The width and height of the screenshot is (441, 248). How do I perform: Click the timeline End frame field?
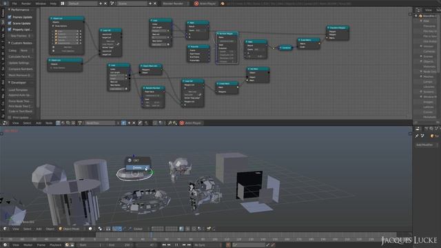pyautogui.click(x=119, y=245)
